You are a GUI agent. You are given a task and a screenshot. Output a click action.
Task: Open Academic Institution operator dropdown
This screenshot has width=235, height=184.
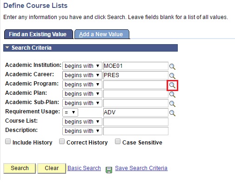(82, 66)
